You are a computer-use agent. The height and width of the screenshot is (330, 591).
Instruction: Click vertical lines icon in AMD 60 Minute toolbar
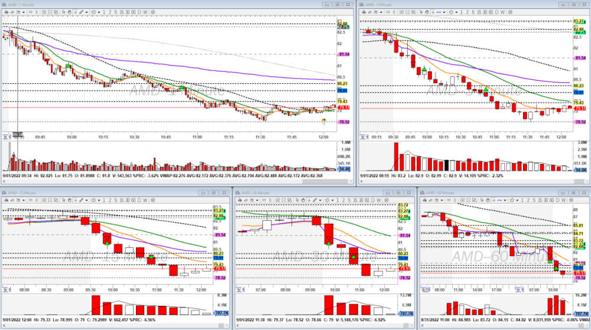(455, 200)
